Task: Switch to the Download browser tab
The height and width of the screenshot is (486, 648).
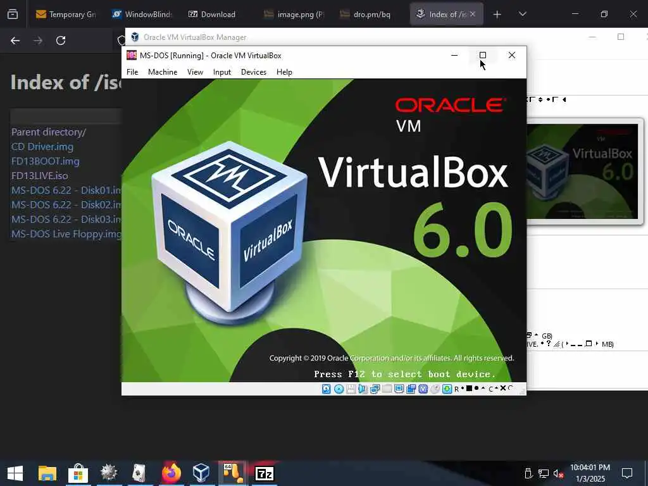Action: click(218, 15)
